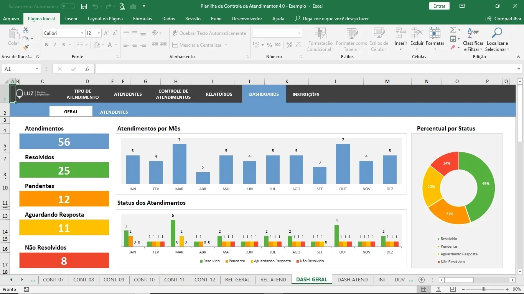Toggle bold N formatting
524x294 pixels.
coord(47,45)
